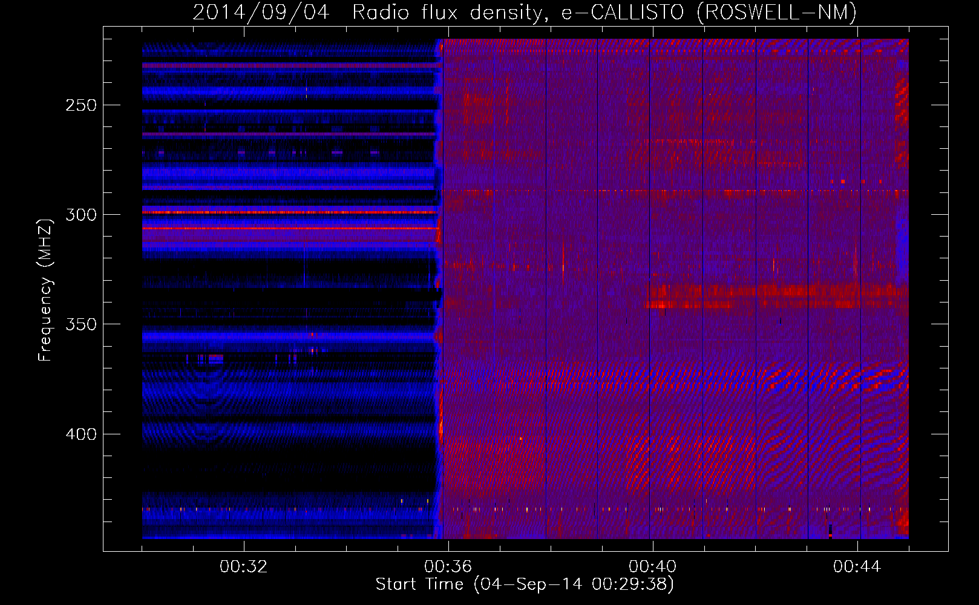Click the 00:36 time tick label
Screen dimensions: 979x605
tap(448, 567)
